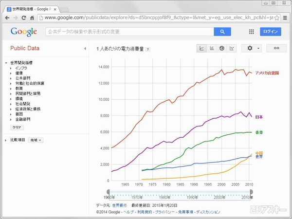The width and height of the screenshot is (292, 219).
Task: Click the 香港 series label
Action: tap(259, 132)
